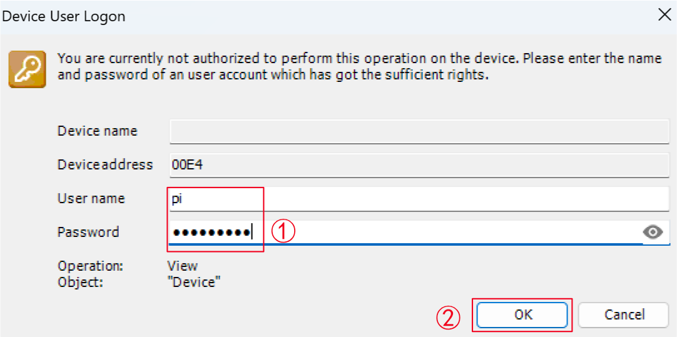Image resolution: width=677 pixels, height=337 pixels.
Task: Click the Device name label
Action: click(x=98, y=131)
